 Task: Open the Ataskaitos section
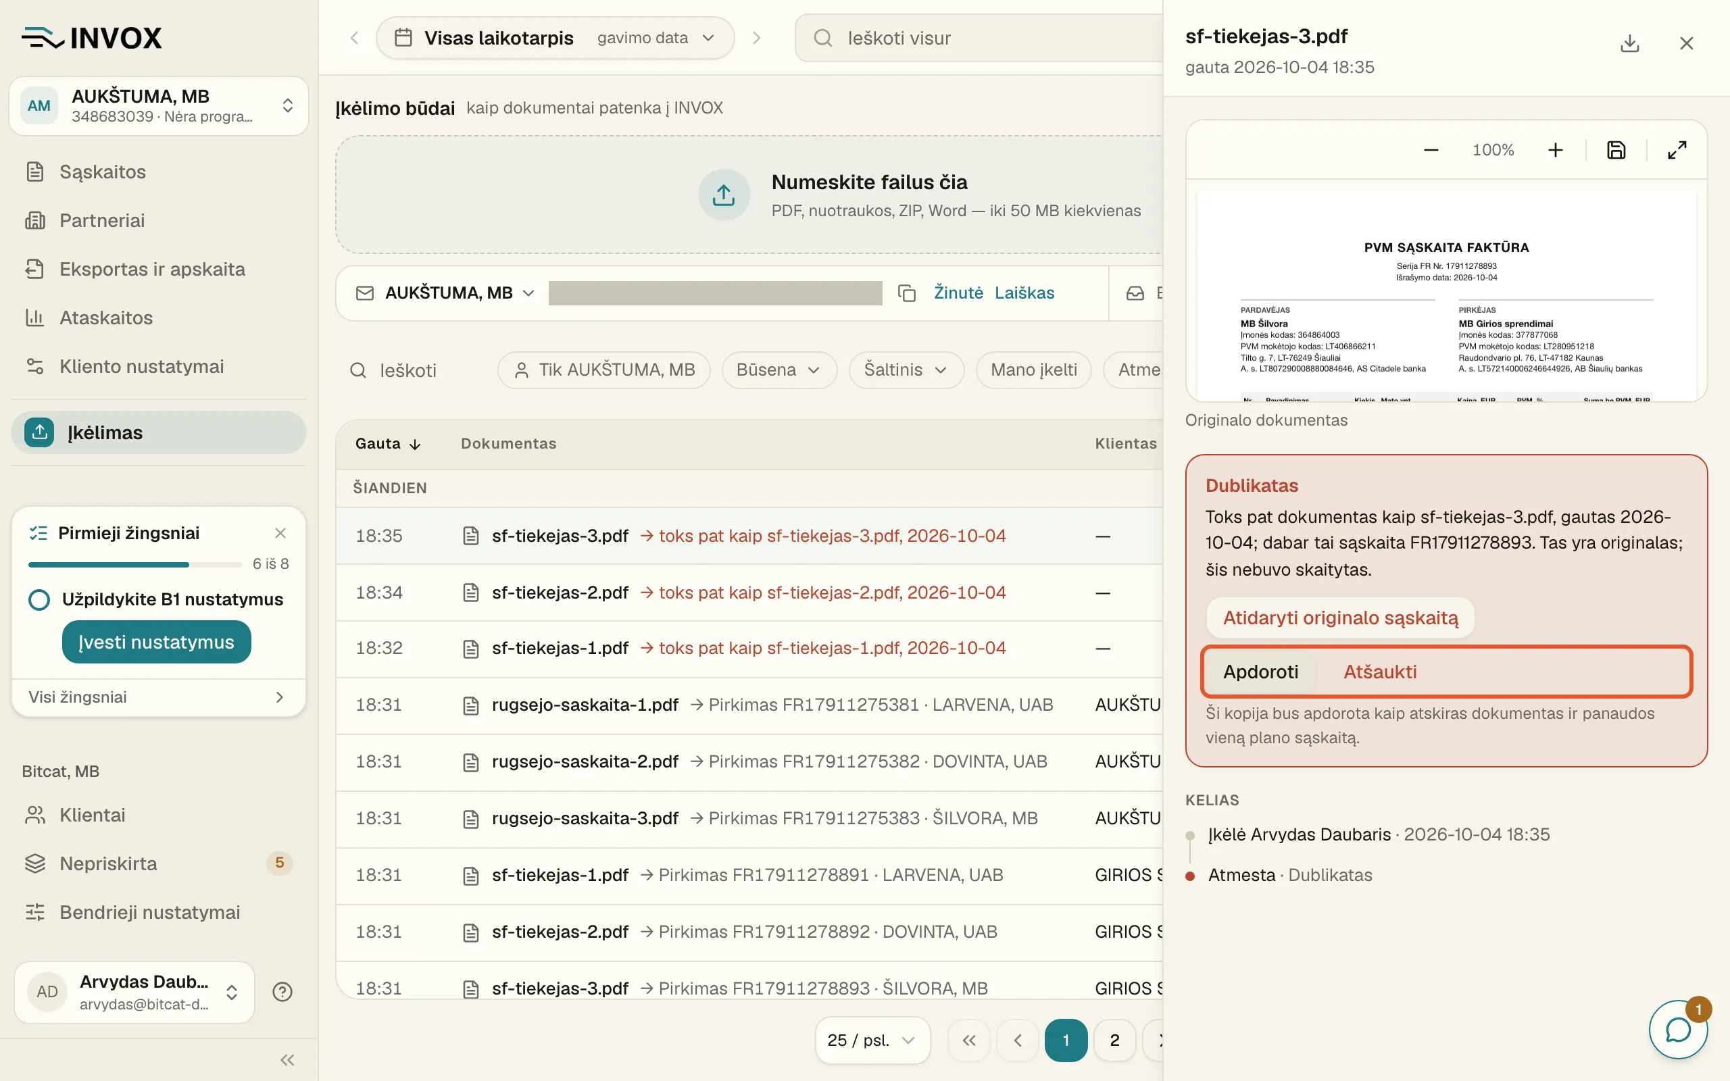tap(159, 318)
